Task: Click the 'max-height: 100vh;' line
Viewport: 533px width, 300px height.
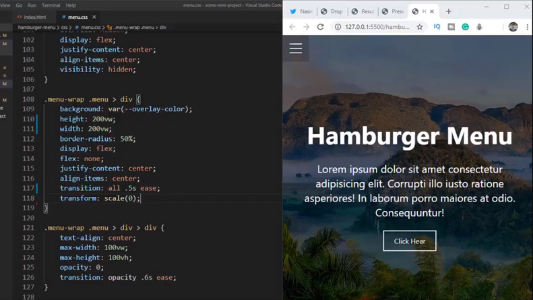Action: pos(96,258)
